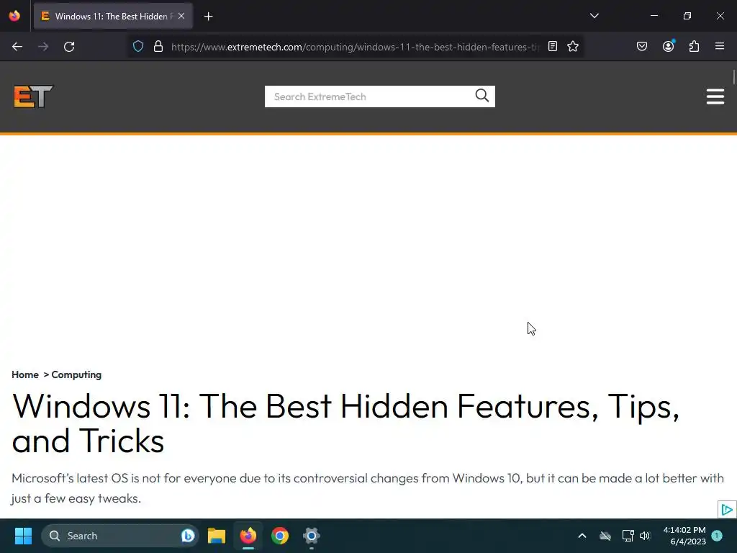Reload the current page
Viewport: 737px width, 553px height.
pos(69,47)
